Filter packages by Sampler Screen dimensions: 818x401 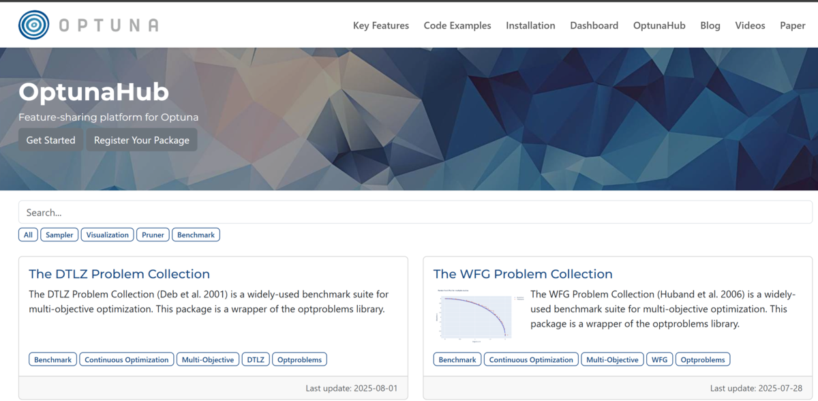coord(59,235)
